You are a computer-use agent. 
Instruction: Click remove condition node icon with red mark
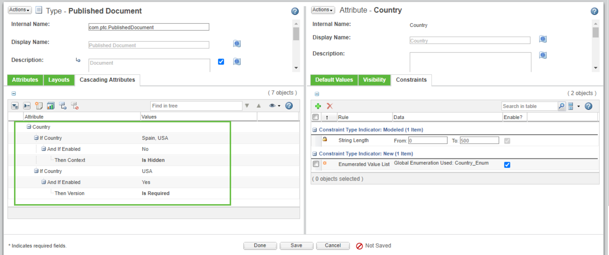(x=75, y=106)
